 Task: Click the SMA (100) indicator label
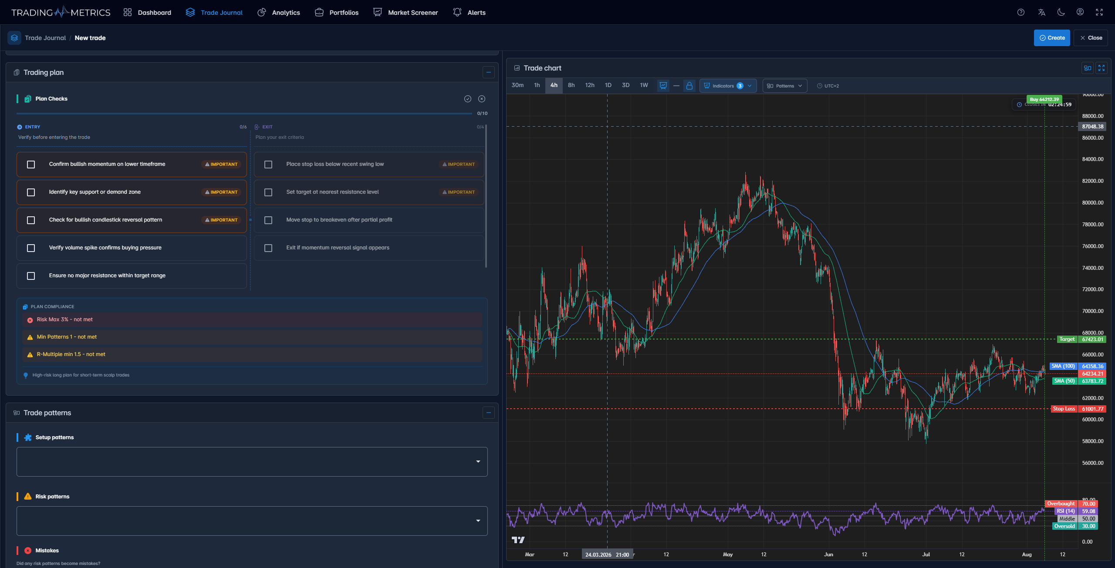click(x=1064, y=366)
